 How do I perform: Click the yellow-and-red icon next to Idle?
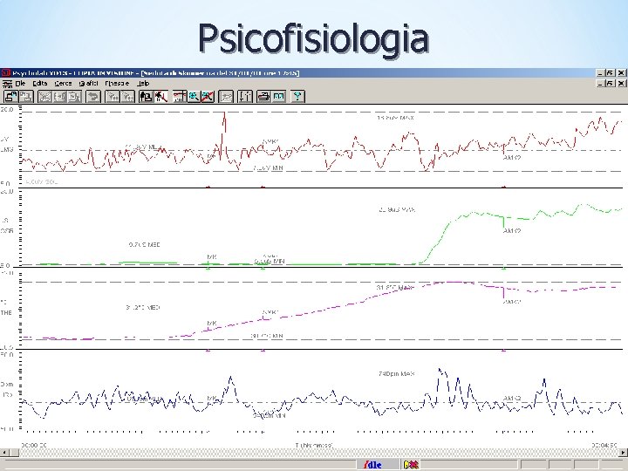click(x=411, y=465)
